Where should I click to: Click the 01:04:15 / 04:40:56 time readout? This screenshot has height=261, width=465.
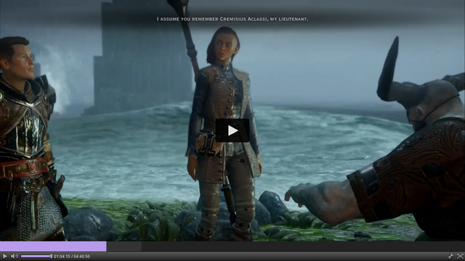(72, 257)
